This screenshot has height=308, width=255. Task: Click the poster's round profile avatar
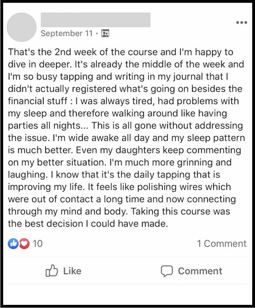[22, 27]
